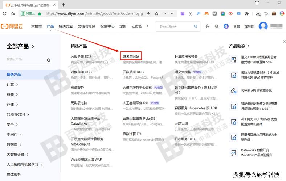Open the 产品 menu in top navigation
Image resolution: width=286 pixels, height=181 pixels.
pos(50,26)
